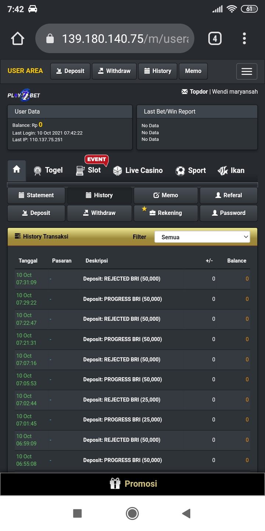Open the Togel games tab

[x=48, y=170]
